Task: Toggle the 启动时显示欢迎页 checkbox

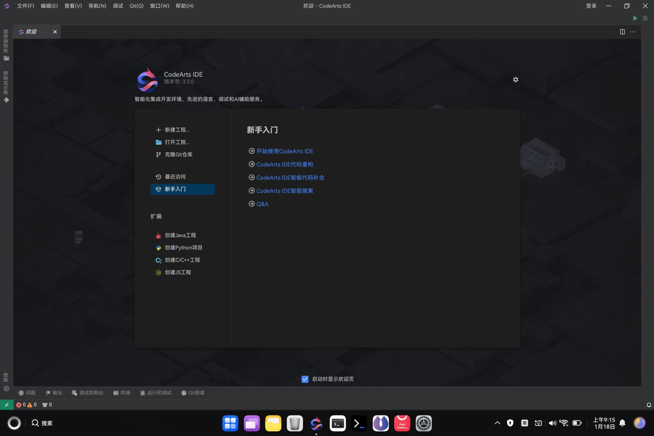Action: point(305,378)
